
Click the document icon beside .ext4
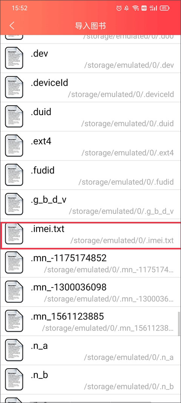point(14,145)
